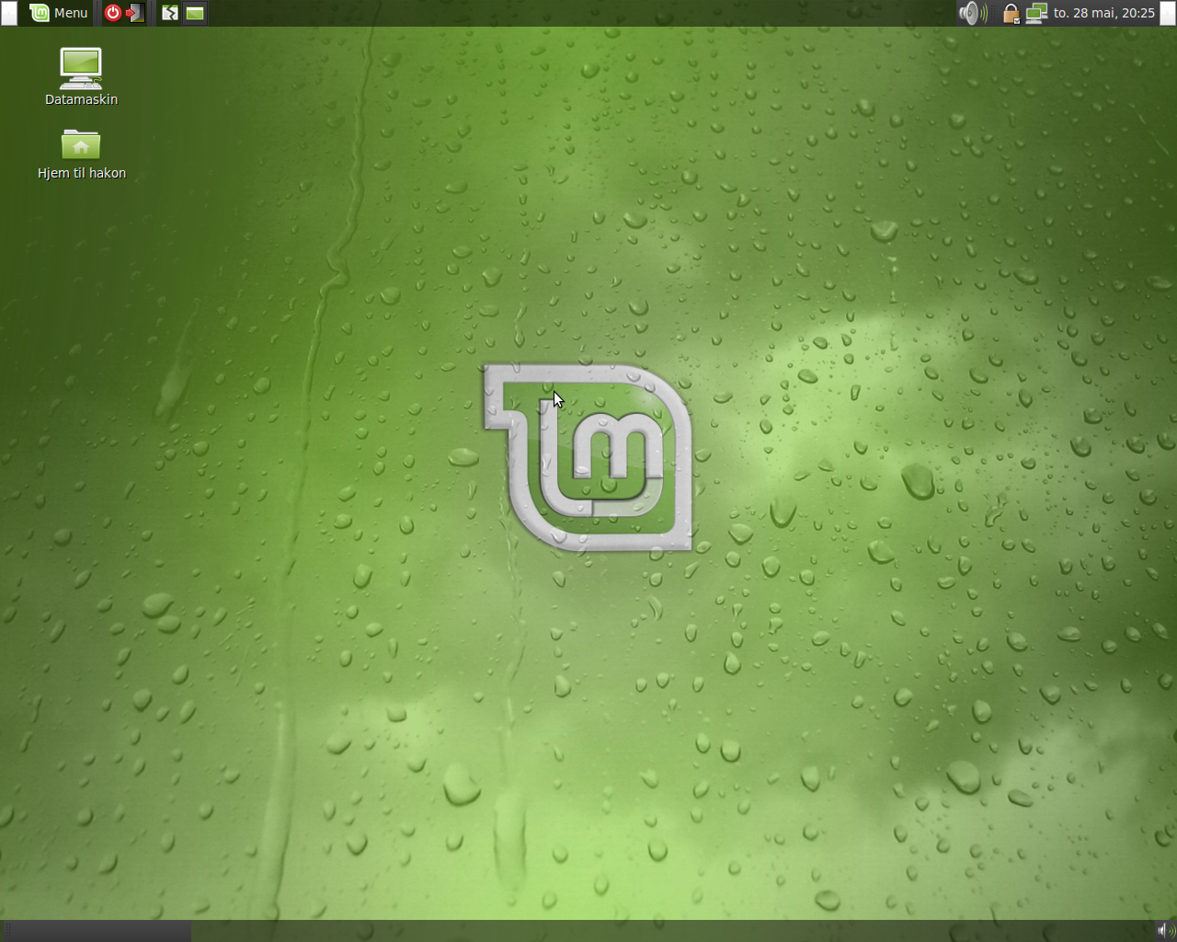Open the Datamaskin desktop icon
This screenshot has height=942, width=1177.
point(81,77)
